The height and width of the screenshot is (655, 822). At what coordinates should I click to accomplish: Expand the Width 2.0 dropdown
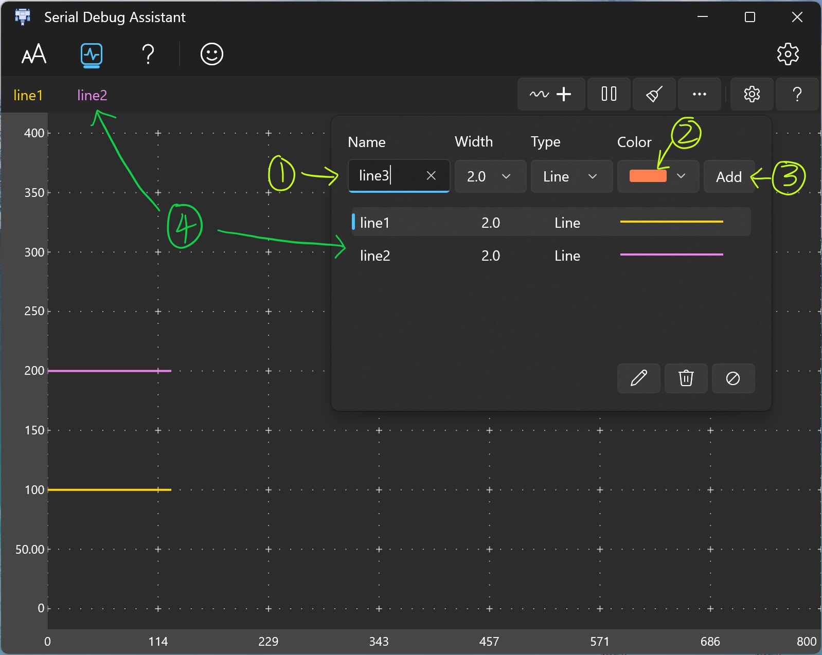pos(490,176)
